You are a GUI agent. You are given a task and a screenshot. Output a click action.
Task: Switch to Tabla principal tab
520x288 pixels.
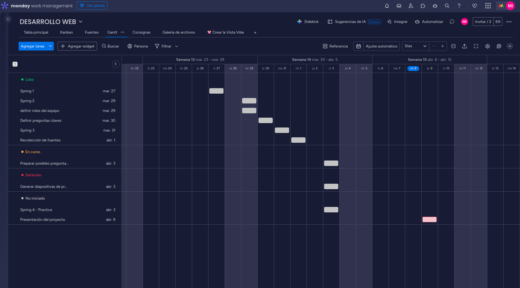click(x=36, y=32)
